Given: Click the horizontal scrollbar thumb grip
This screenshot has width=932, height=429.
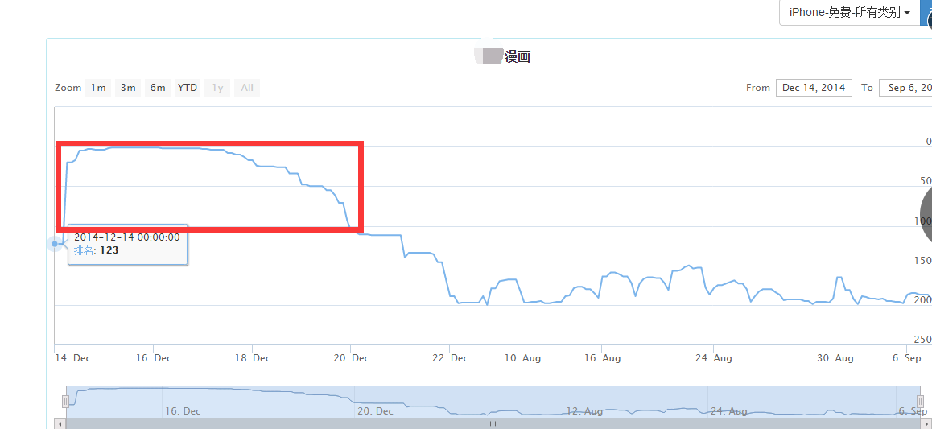Looking at the screenshot, I should tap(493, 423).
